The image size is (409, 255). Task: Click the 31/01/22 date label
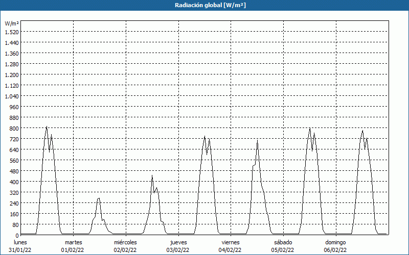[x=20, y=250]
